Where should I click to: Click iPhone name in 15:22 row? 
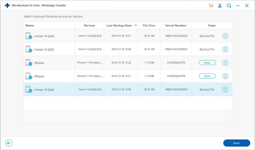(39, 63)
